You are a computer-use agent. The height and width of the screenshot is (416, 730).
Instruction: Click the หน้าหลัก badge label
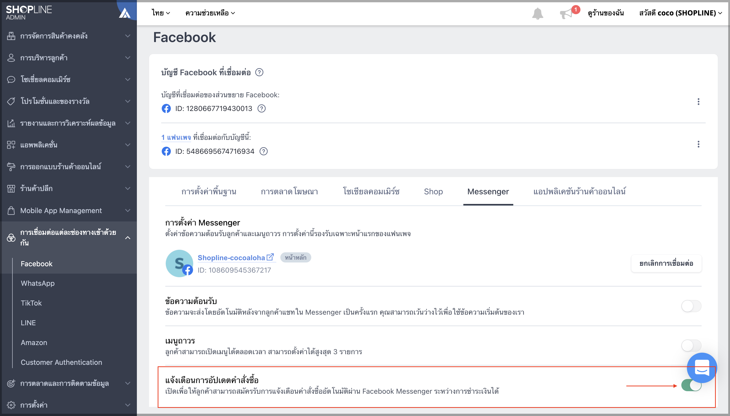296,257
